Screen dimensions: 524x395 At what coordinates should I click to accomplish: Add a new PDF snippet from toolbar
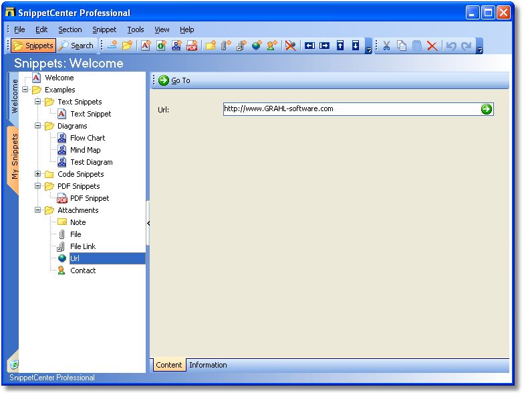(192, 46)
